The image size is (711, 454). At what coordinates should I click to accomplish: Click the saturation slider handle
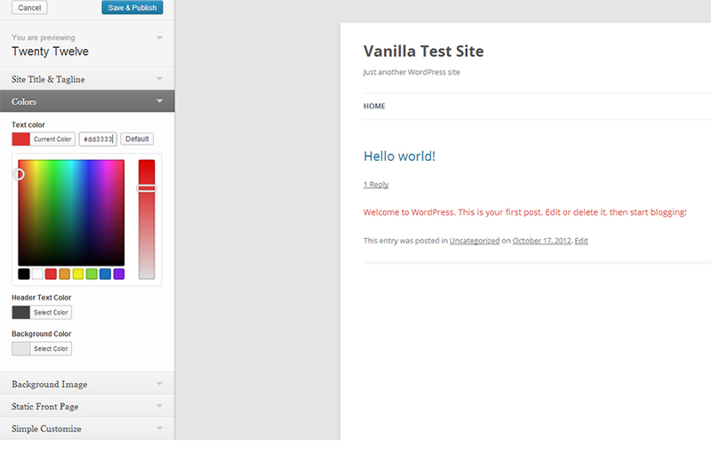pyautogui.click(x=146, y=188)
